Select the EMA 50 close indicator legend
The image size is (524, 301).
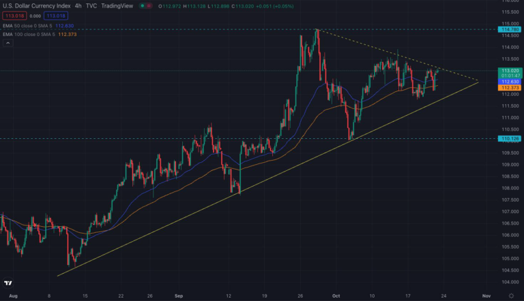(27, 26)
